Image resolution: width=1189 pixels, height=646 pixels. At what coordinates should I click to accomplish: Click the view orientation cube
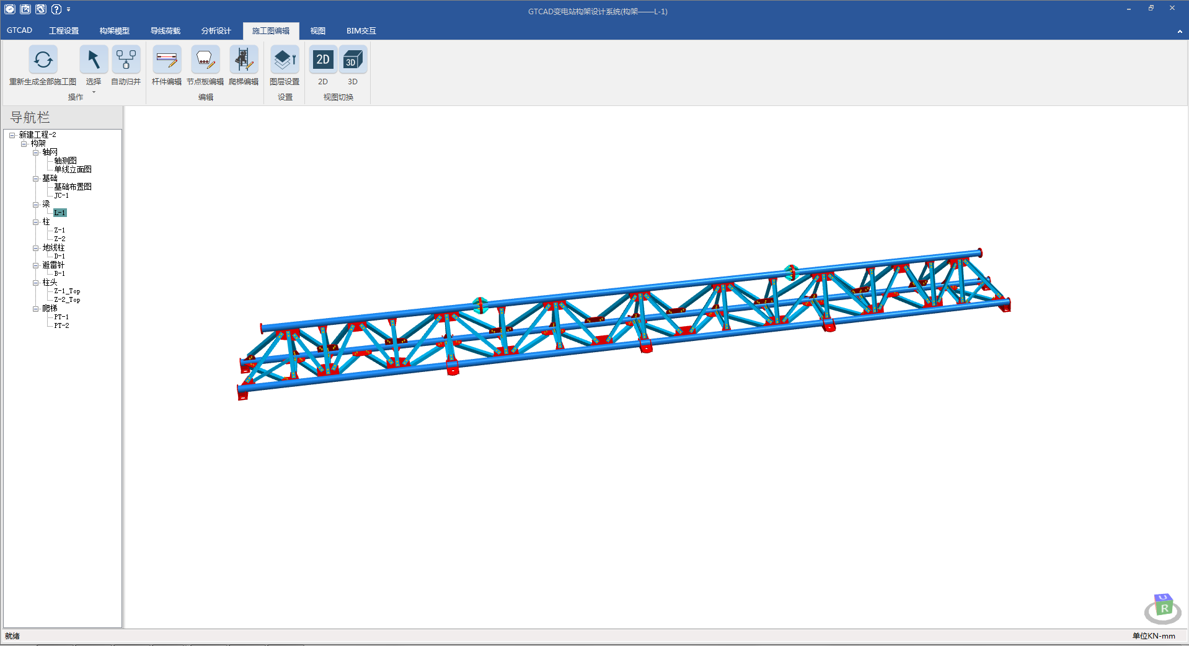[1163, 608]
